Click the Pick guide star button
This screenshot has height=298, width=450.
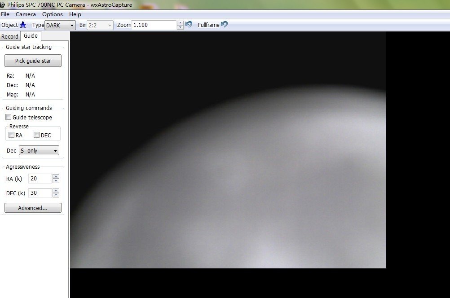33,61
